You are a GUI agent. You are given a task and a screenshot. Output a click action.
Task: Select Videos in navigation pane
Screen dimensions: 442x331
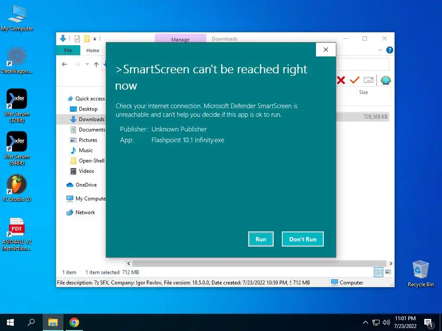(82, 171)
